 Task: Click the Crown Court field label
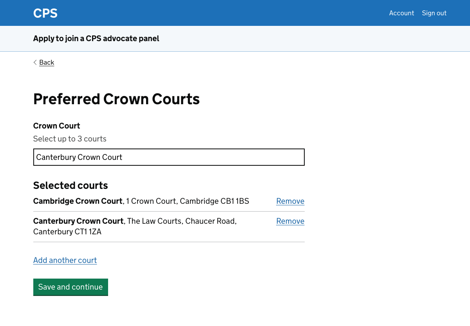click(x=56, y=126)
